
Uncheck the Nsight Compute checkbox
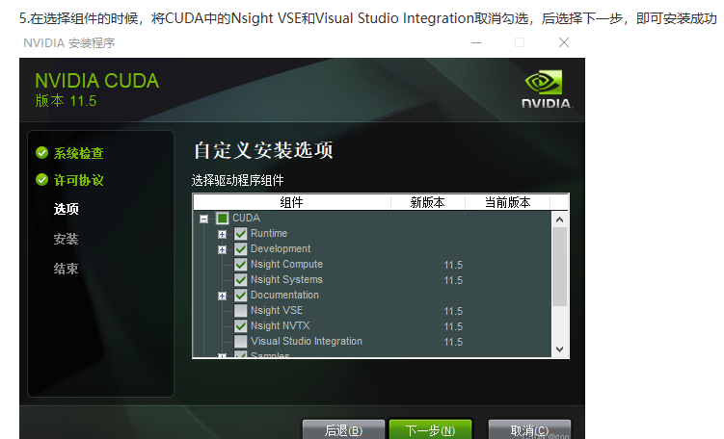241,264
